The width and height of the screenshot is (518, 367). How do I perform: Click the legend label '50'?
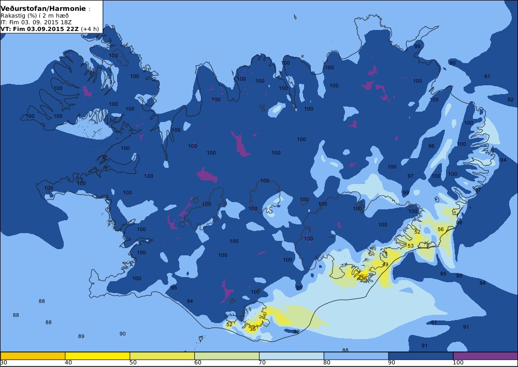(133, 363)
